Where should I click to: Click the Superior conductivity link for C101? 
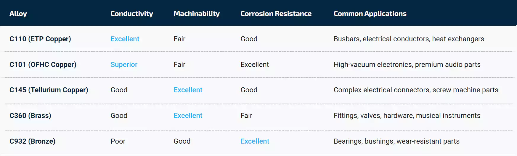(x=124, y=65)
